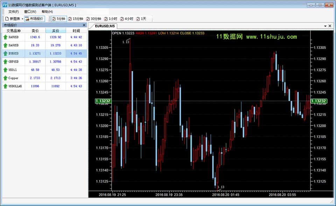Maximize the application window
The image size is (336, 206).
(320, 5)
